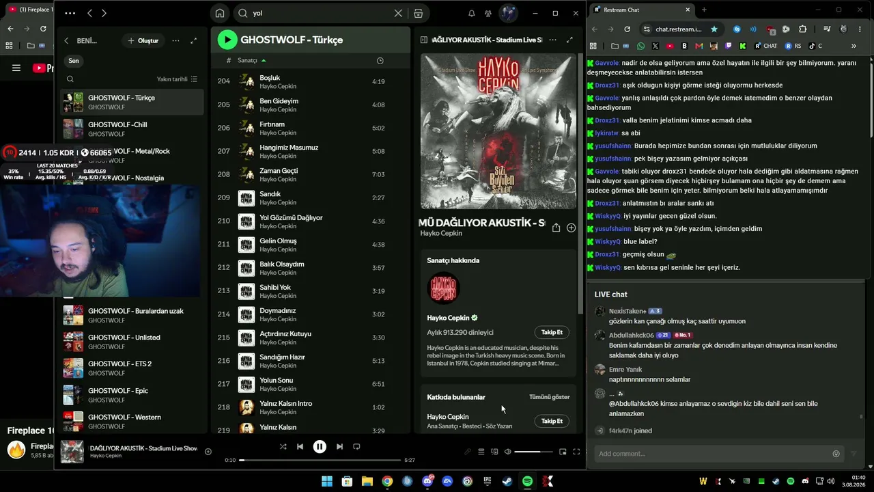This screenshot has width=874, height=492.
Task: Toggle shuffle in the player bar
Action: pyautogui.click(x=283, y=447)
